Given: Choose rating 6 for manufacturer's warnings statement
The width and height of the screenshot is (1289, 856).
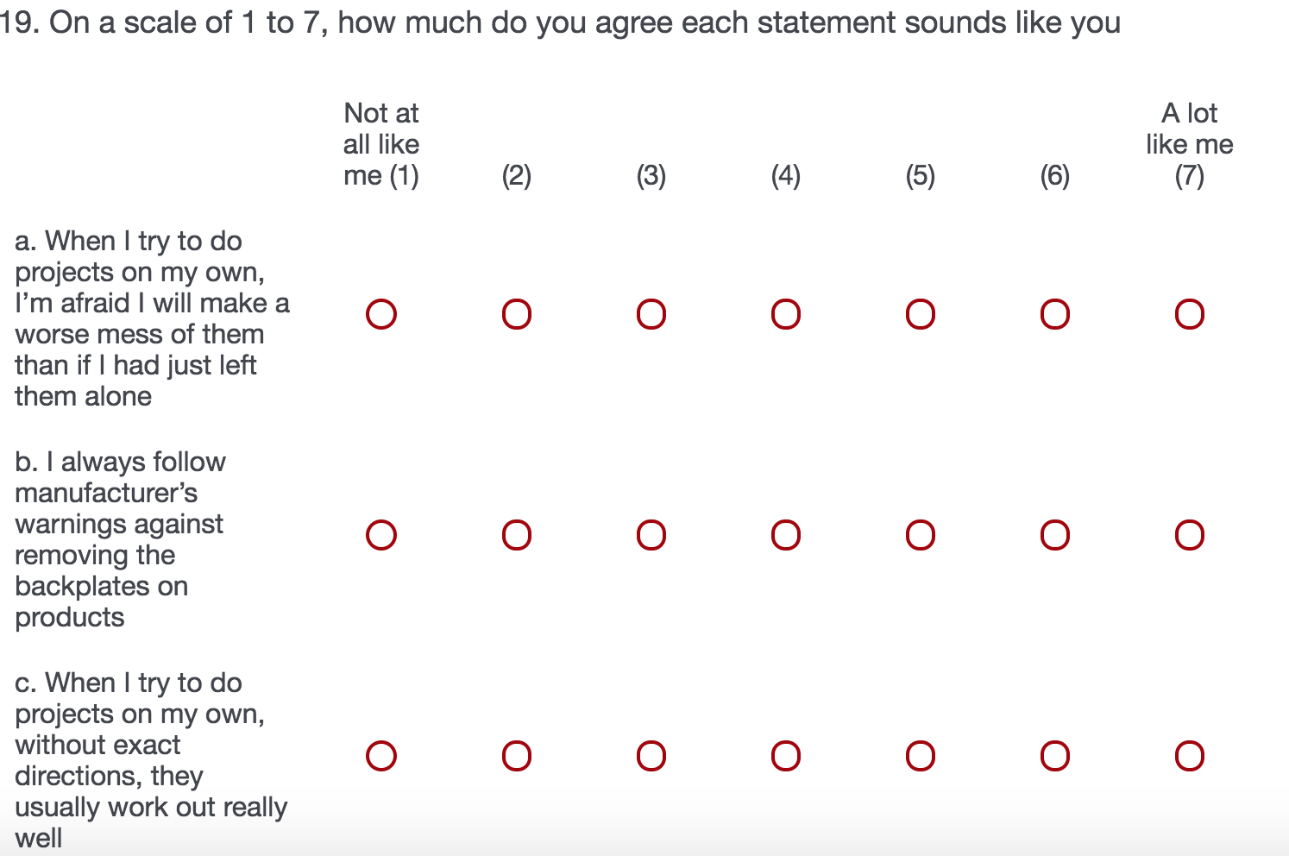Looking at the screenshot, I should tap(1055, 535).
